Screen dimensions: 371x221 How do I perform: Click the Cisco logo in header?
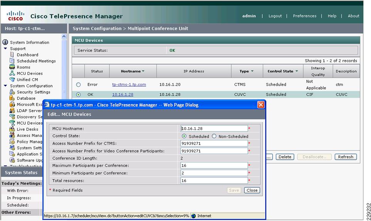[x=16, y=16]
